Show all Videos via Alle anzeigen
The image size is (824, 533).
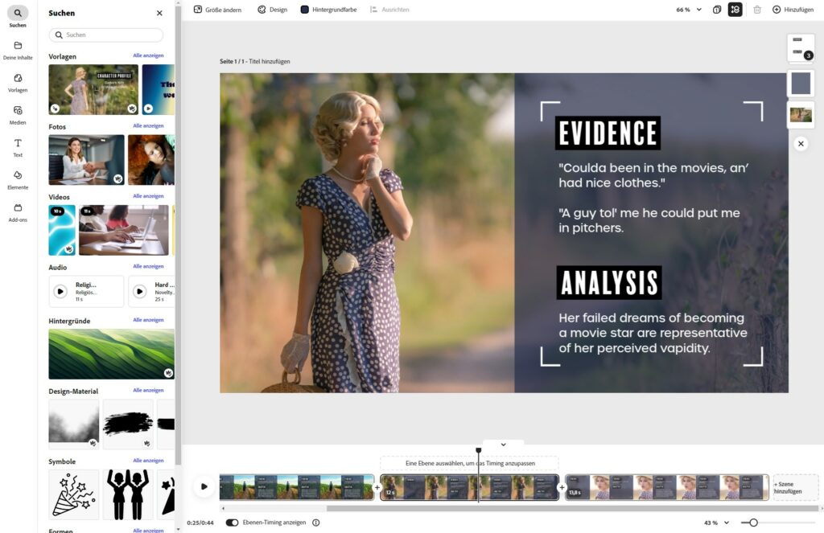click(x=148, y=196)
